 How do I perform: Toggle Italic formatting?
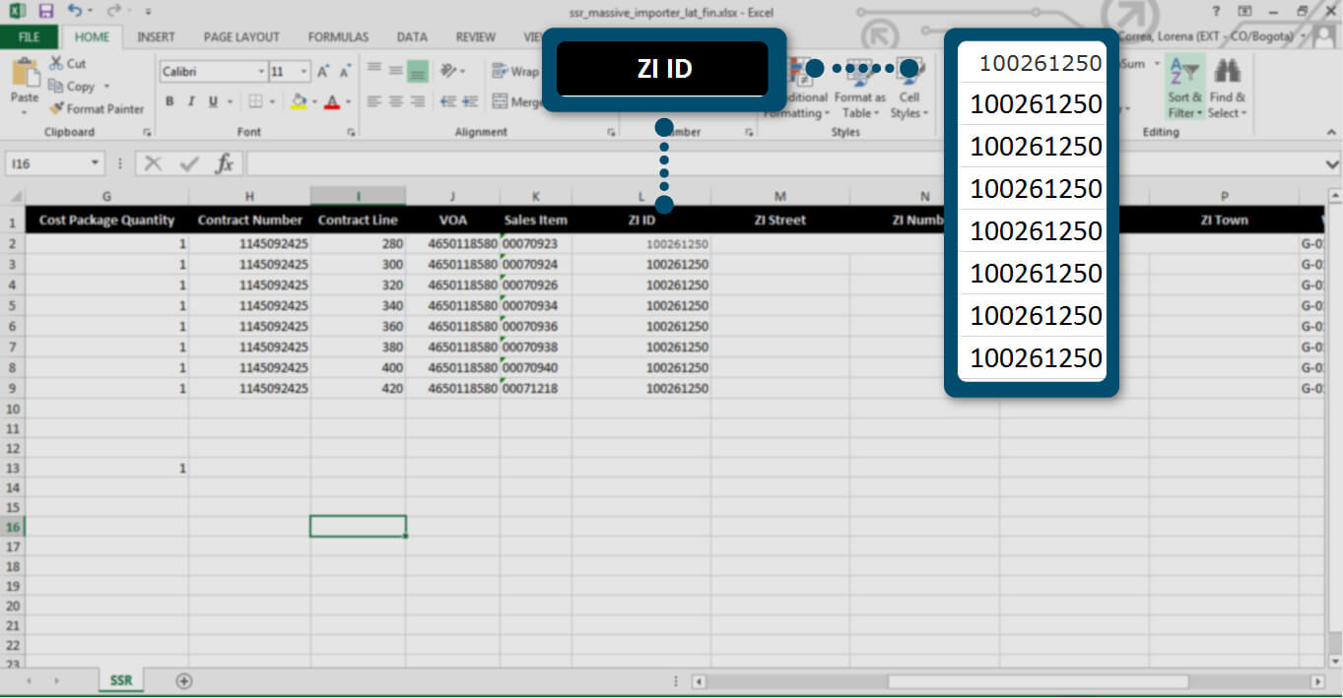190,101
